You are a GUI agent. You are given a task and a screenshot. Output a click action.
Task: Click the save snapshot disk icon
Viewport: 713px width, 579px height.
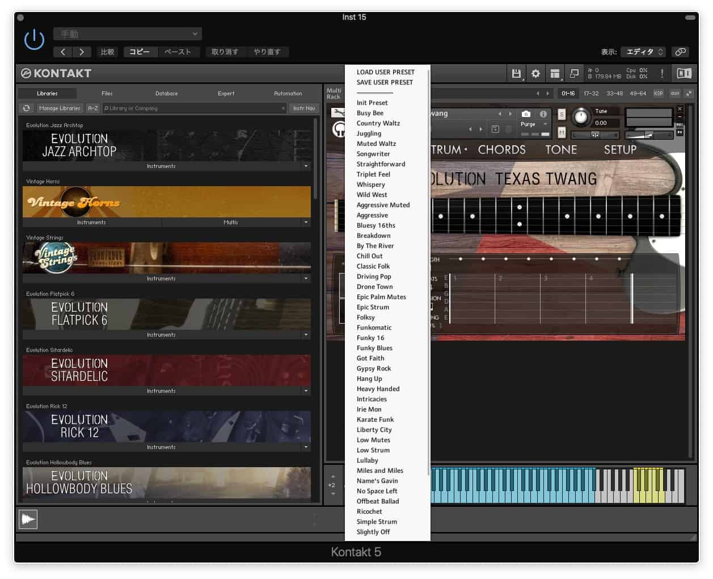pos(495,129)
